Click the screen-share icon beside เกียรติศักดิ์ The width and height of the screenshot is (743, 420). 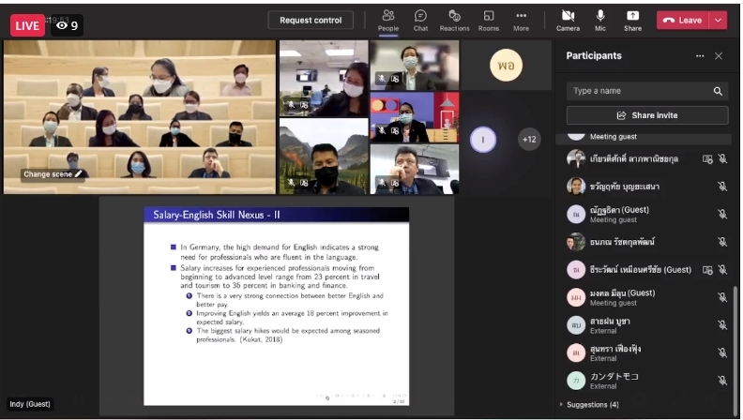click(x=707, y=159)
